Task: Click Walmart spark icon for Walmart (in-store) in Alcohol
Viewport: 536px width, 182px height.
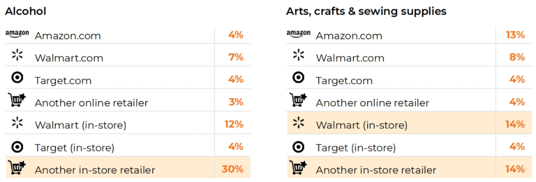Action: pyautogui.click(x=17, y=123)
